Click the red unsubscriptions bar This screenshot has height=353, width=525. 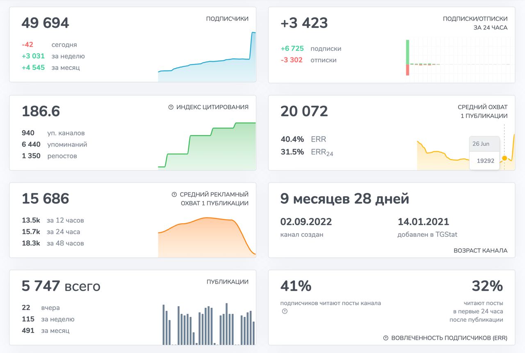coord(408,70)
